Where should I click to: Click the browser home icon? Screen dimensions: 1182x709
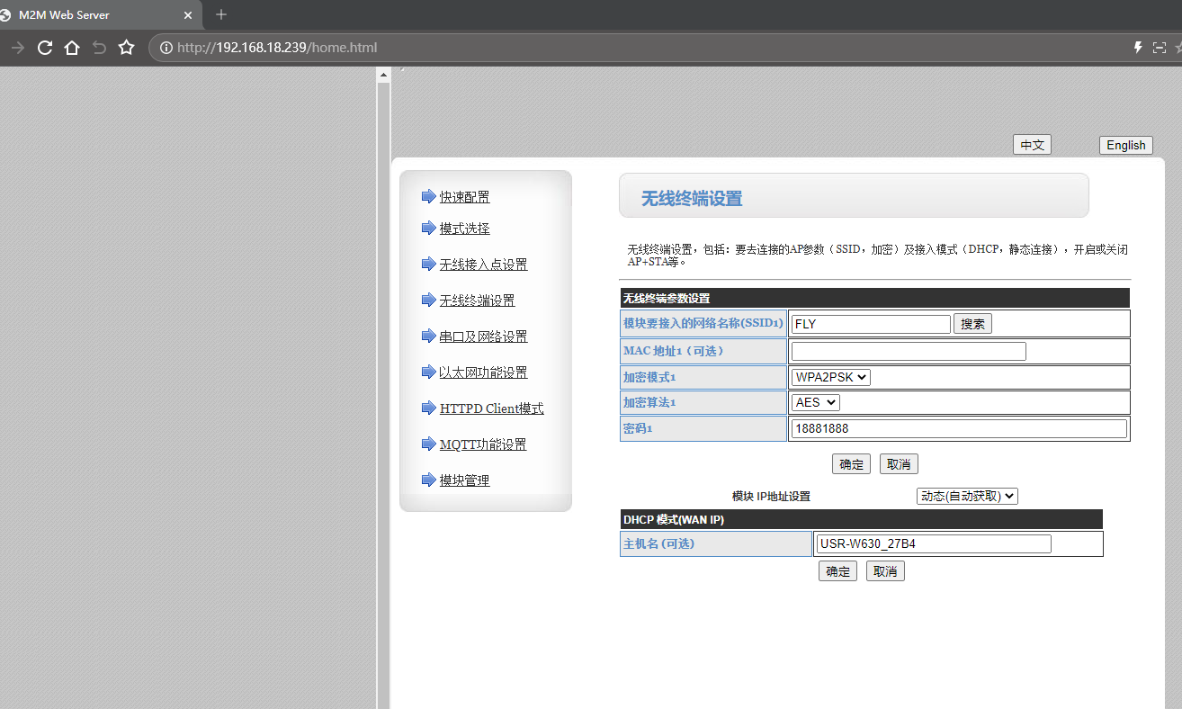pos(72,48)
